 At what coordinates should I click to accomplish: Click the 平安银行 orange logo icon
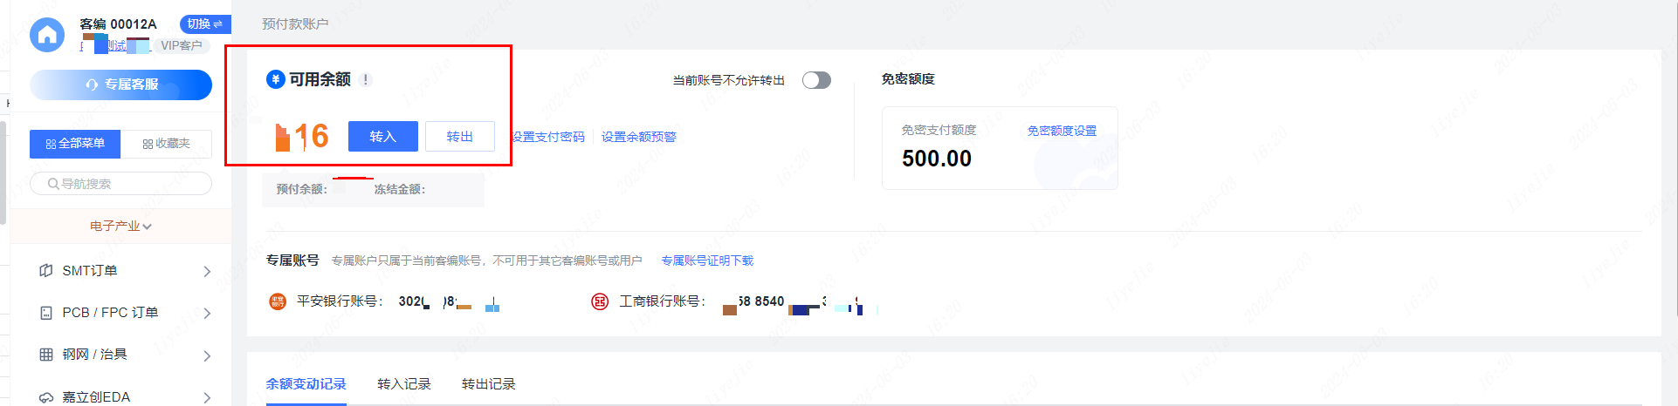[x=278, y=301]
